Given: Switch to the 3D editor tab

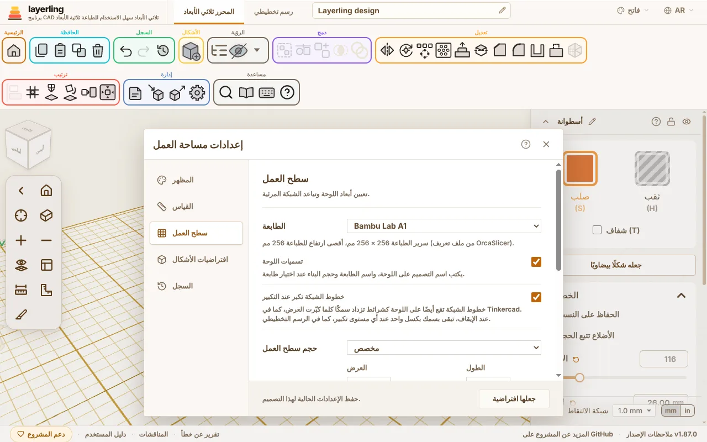Looking at the screenshot, I should coord(209,11).
